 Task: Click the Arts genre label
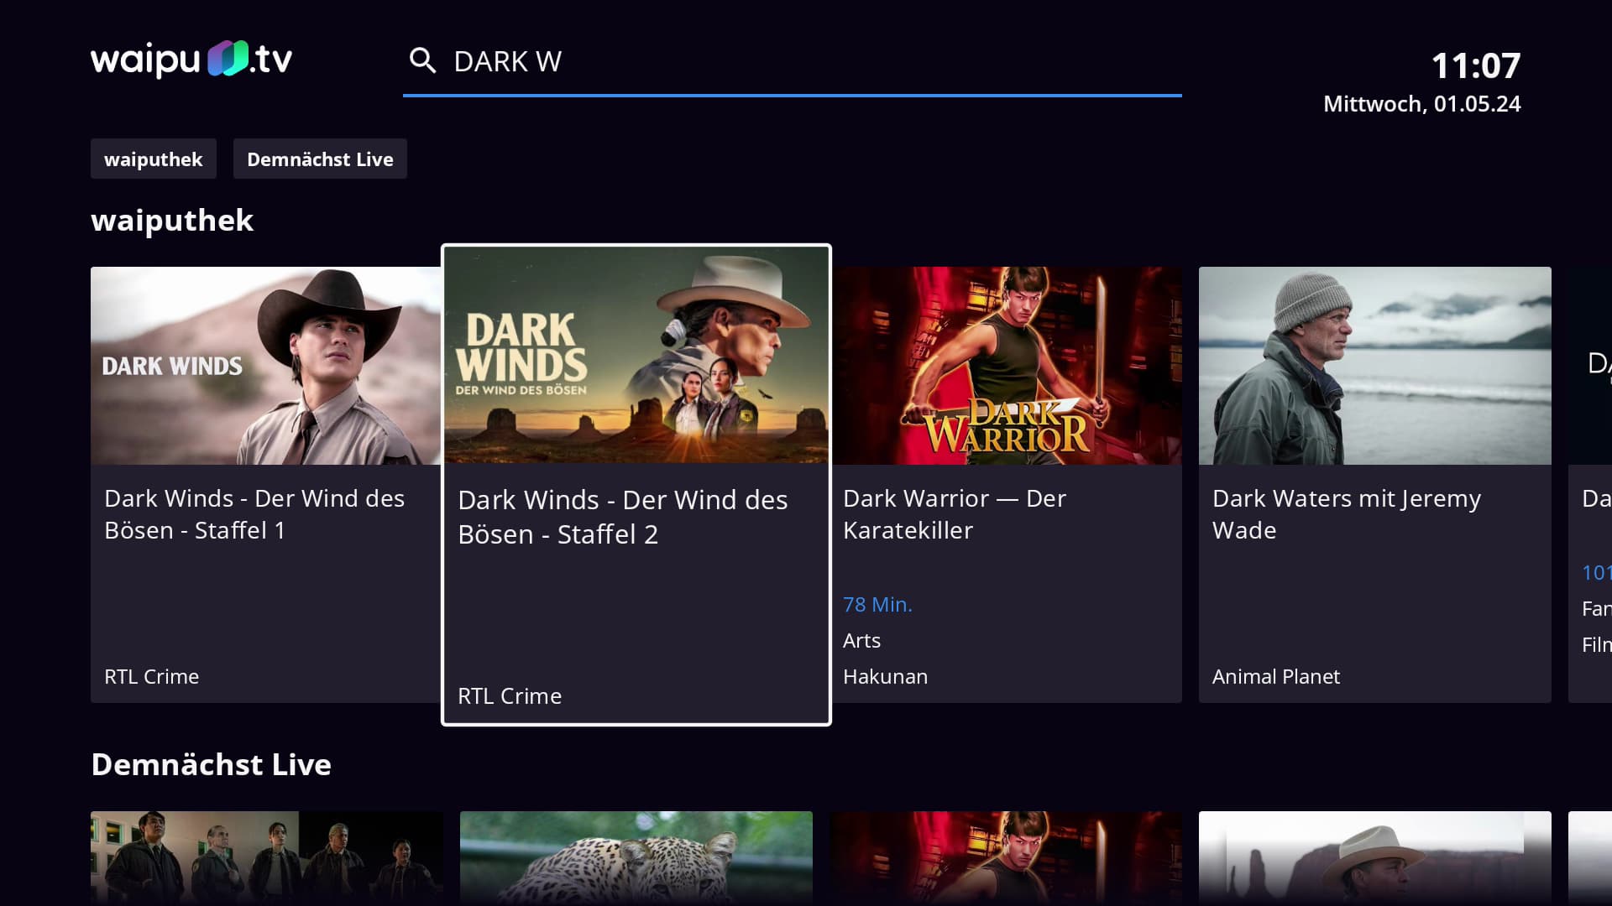(x=862, y=640)
